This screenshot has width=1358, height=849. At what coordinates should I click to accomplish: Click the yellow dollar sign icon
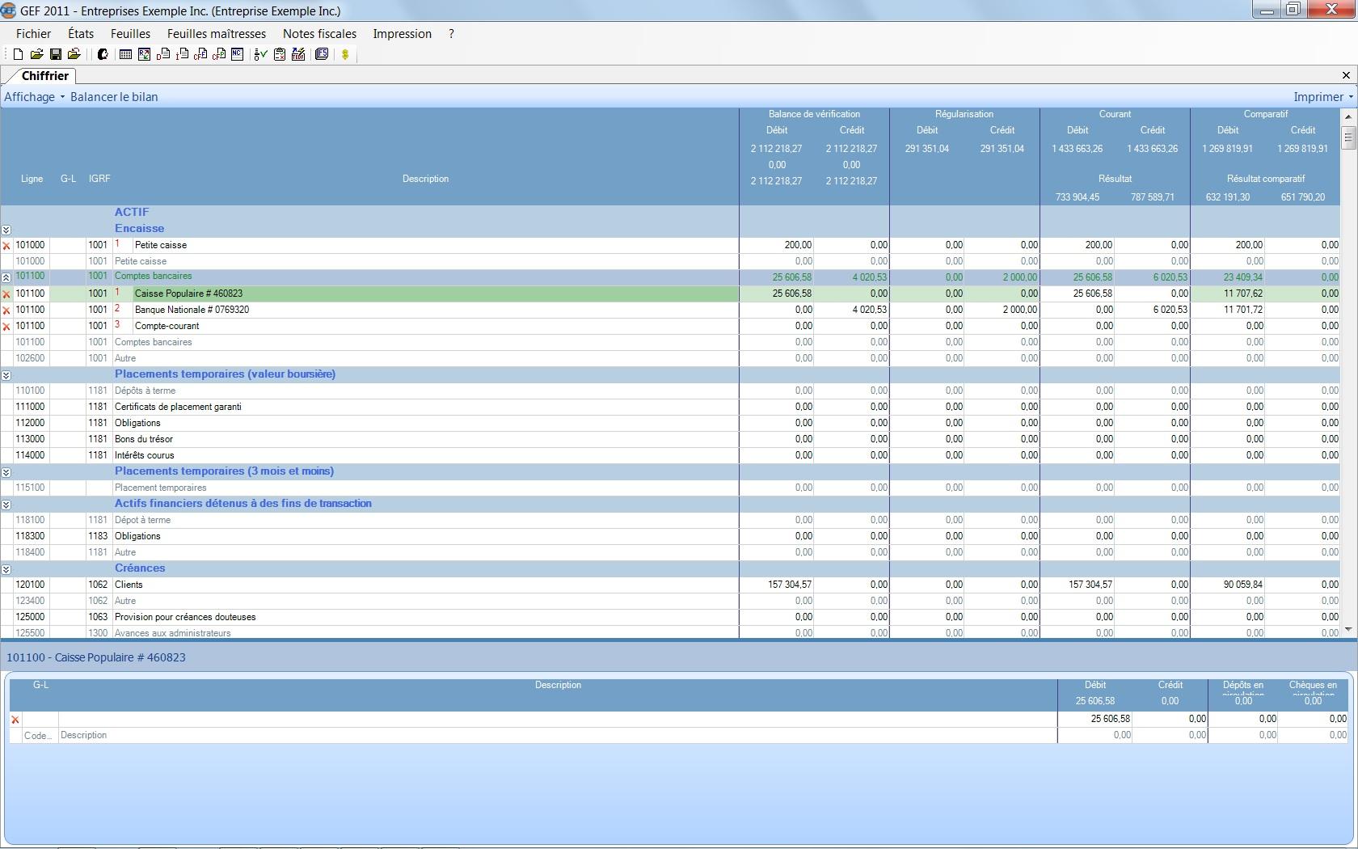345,54
